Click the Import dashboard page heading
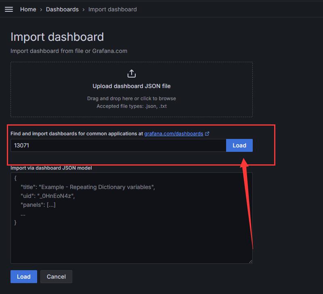Viewport: 323px width, 294px height. (57, 37)
